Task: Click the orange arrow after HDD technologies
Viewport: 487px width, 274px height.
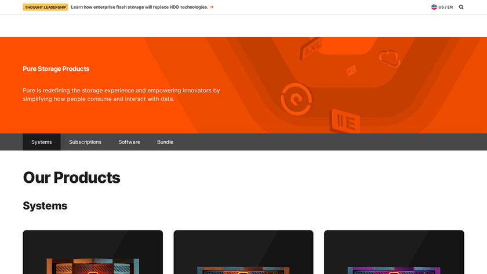Action: point(212,7)
